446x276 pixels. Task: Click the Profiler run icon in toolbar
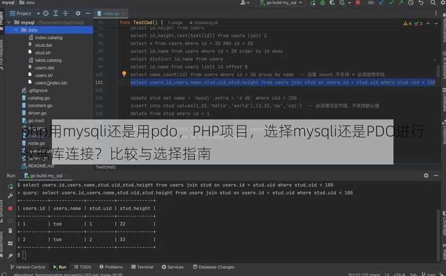[x=342, y=3]
